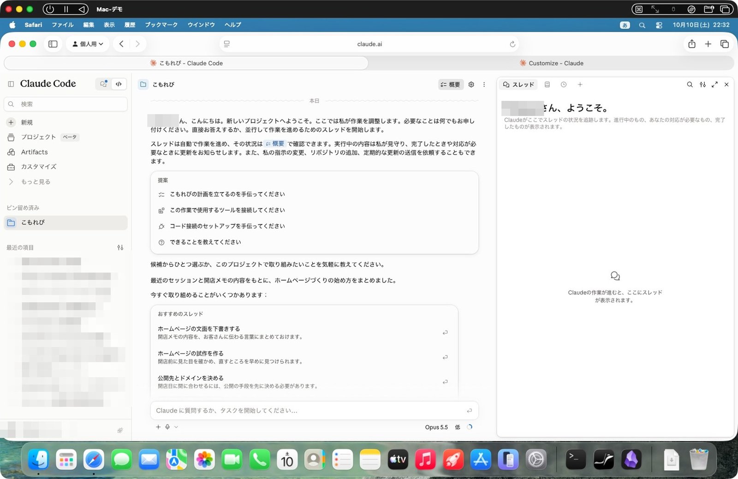Image resolution: width=738 pixels, height=479 pixels.
Task: Close the thread panel with X
Action: click(x=726, y=84)
